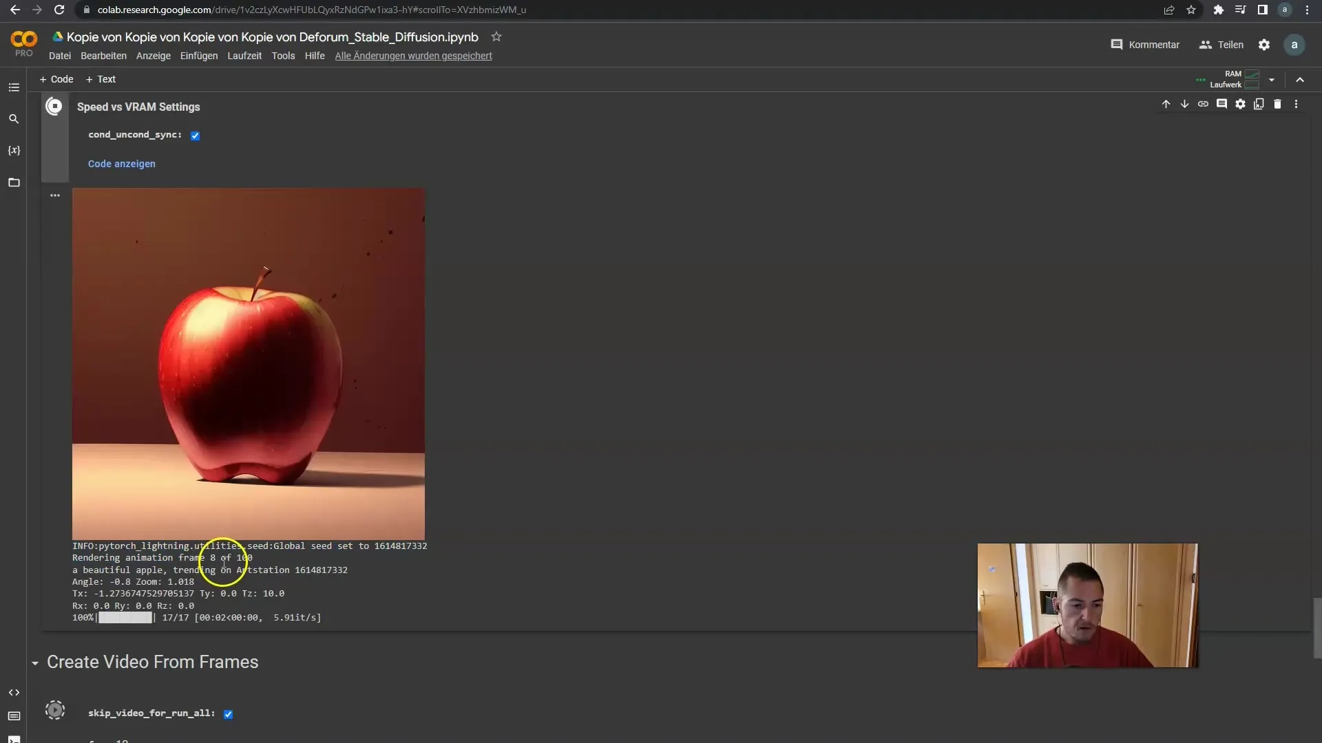
Task: Open the Laufzeit menu
Action: [244, 56]
